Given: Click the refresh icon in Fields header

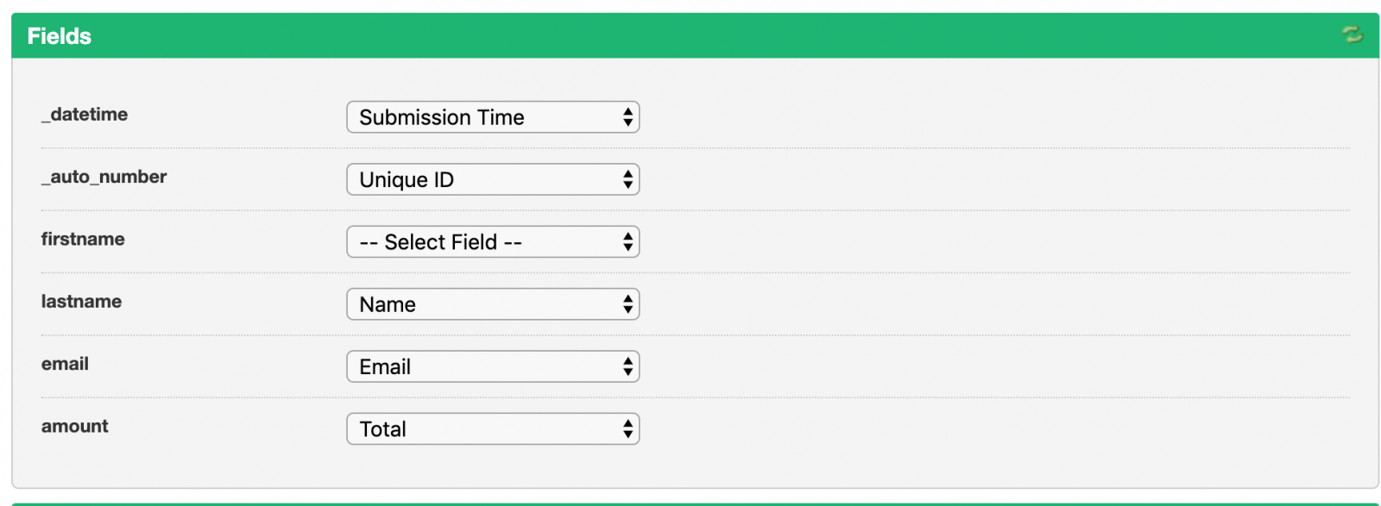Looking at the screenshot, I should pyautogui.click(x=1352, y=34).
